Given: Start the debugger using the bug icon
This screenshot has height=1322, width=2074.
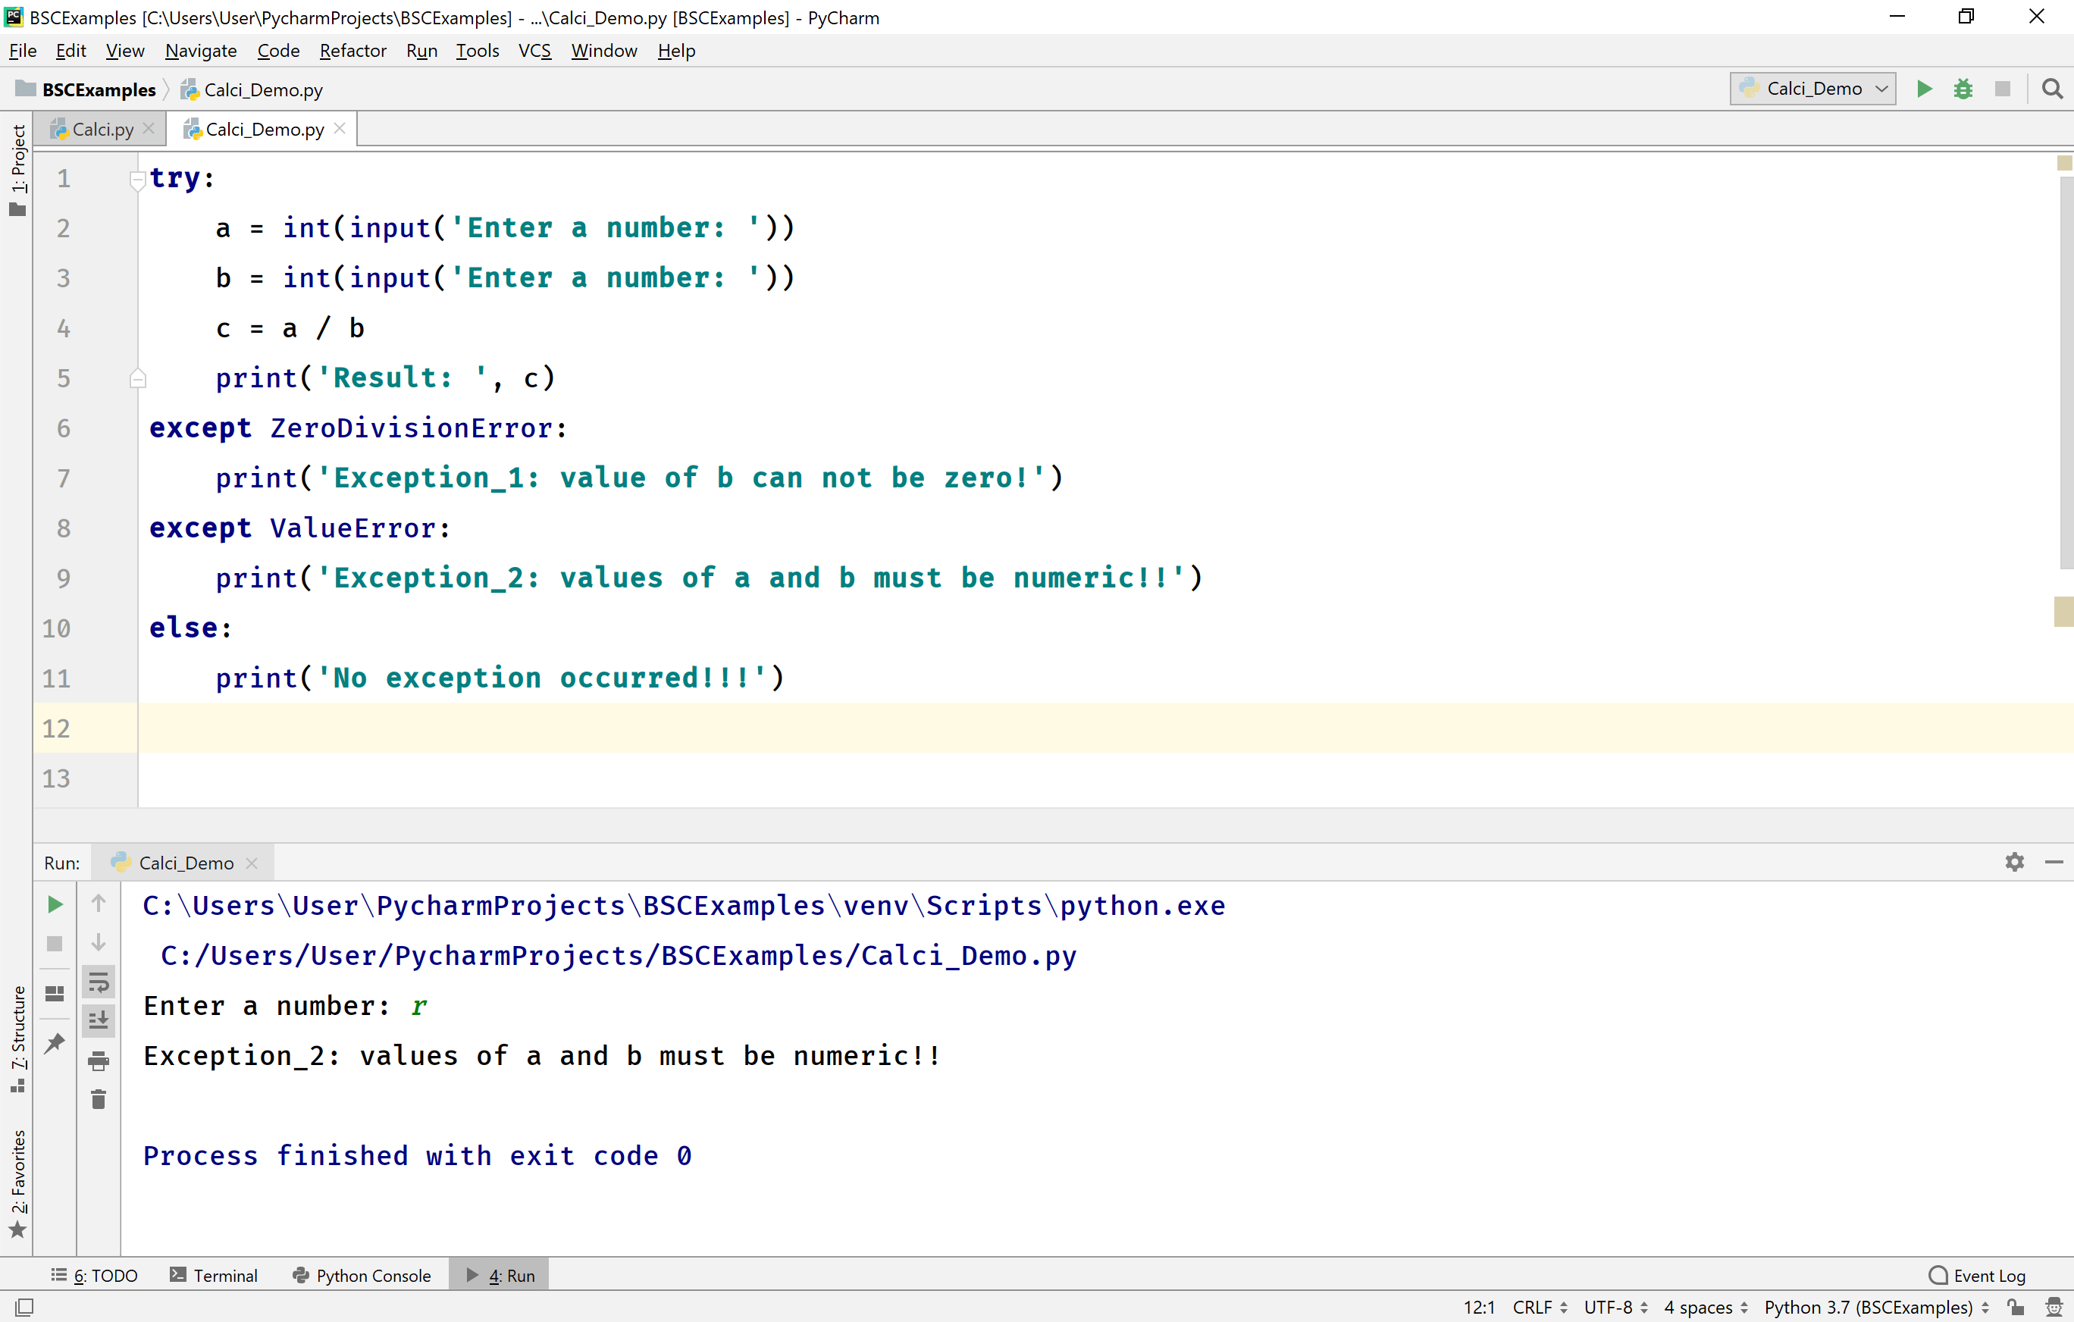Looking at the screenshot, I should (1963, 89).
